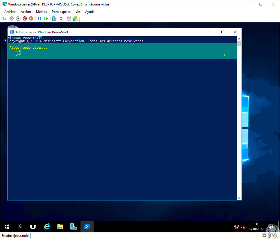Open File Explorer from the taskbar
Viewport: 280px width, 239px height.
click(x=60, y=227)
